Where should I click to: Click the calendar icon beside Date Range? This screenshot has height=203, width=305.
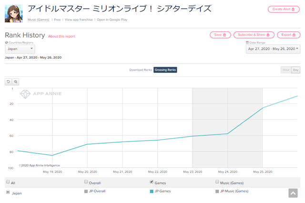[247, 42]
